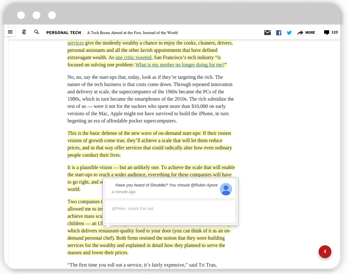Click the highlighted paragraph starting 'This is the basic defense'
This screenshot has width=349, height=274.
coord(150,144)
